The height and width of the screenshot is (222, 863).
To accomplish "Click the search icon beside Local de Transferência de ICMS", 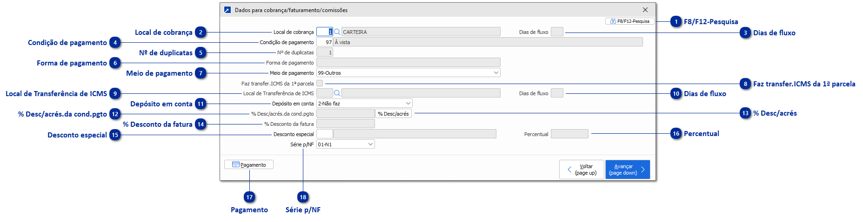I will [x=337, y=93].
